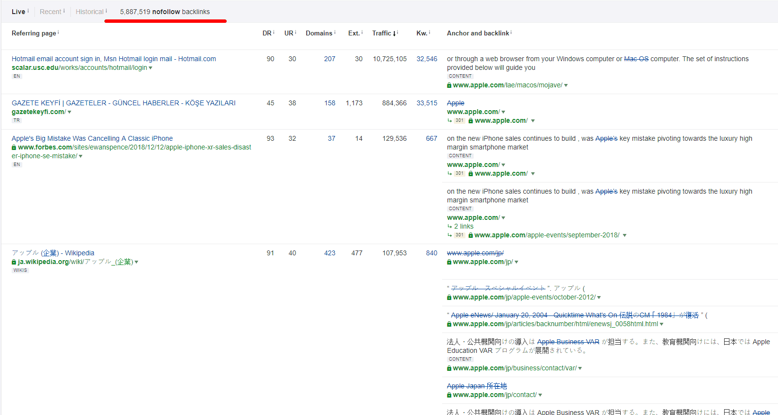Click info icon beside Anchor and backlink
This screenshot has width=778, height=415.
click(511, 32)
